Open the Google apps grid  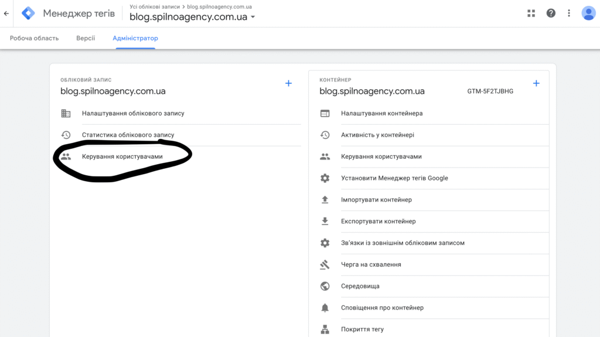(x=531, y=13)
